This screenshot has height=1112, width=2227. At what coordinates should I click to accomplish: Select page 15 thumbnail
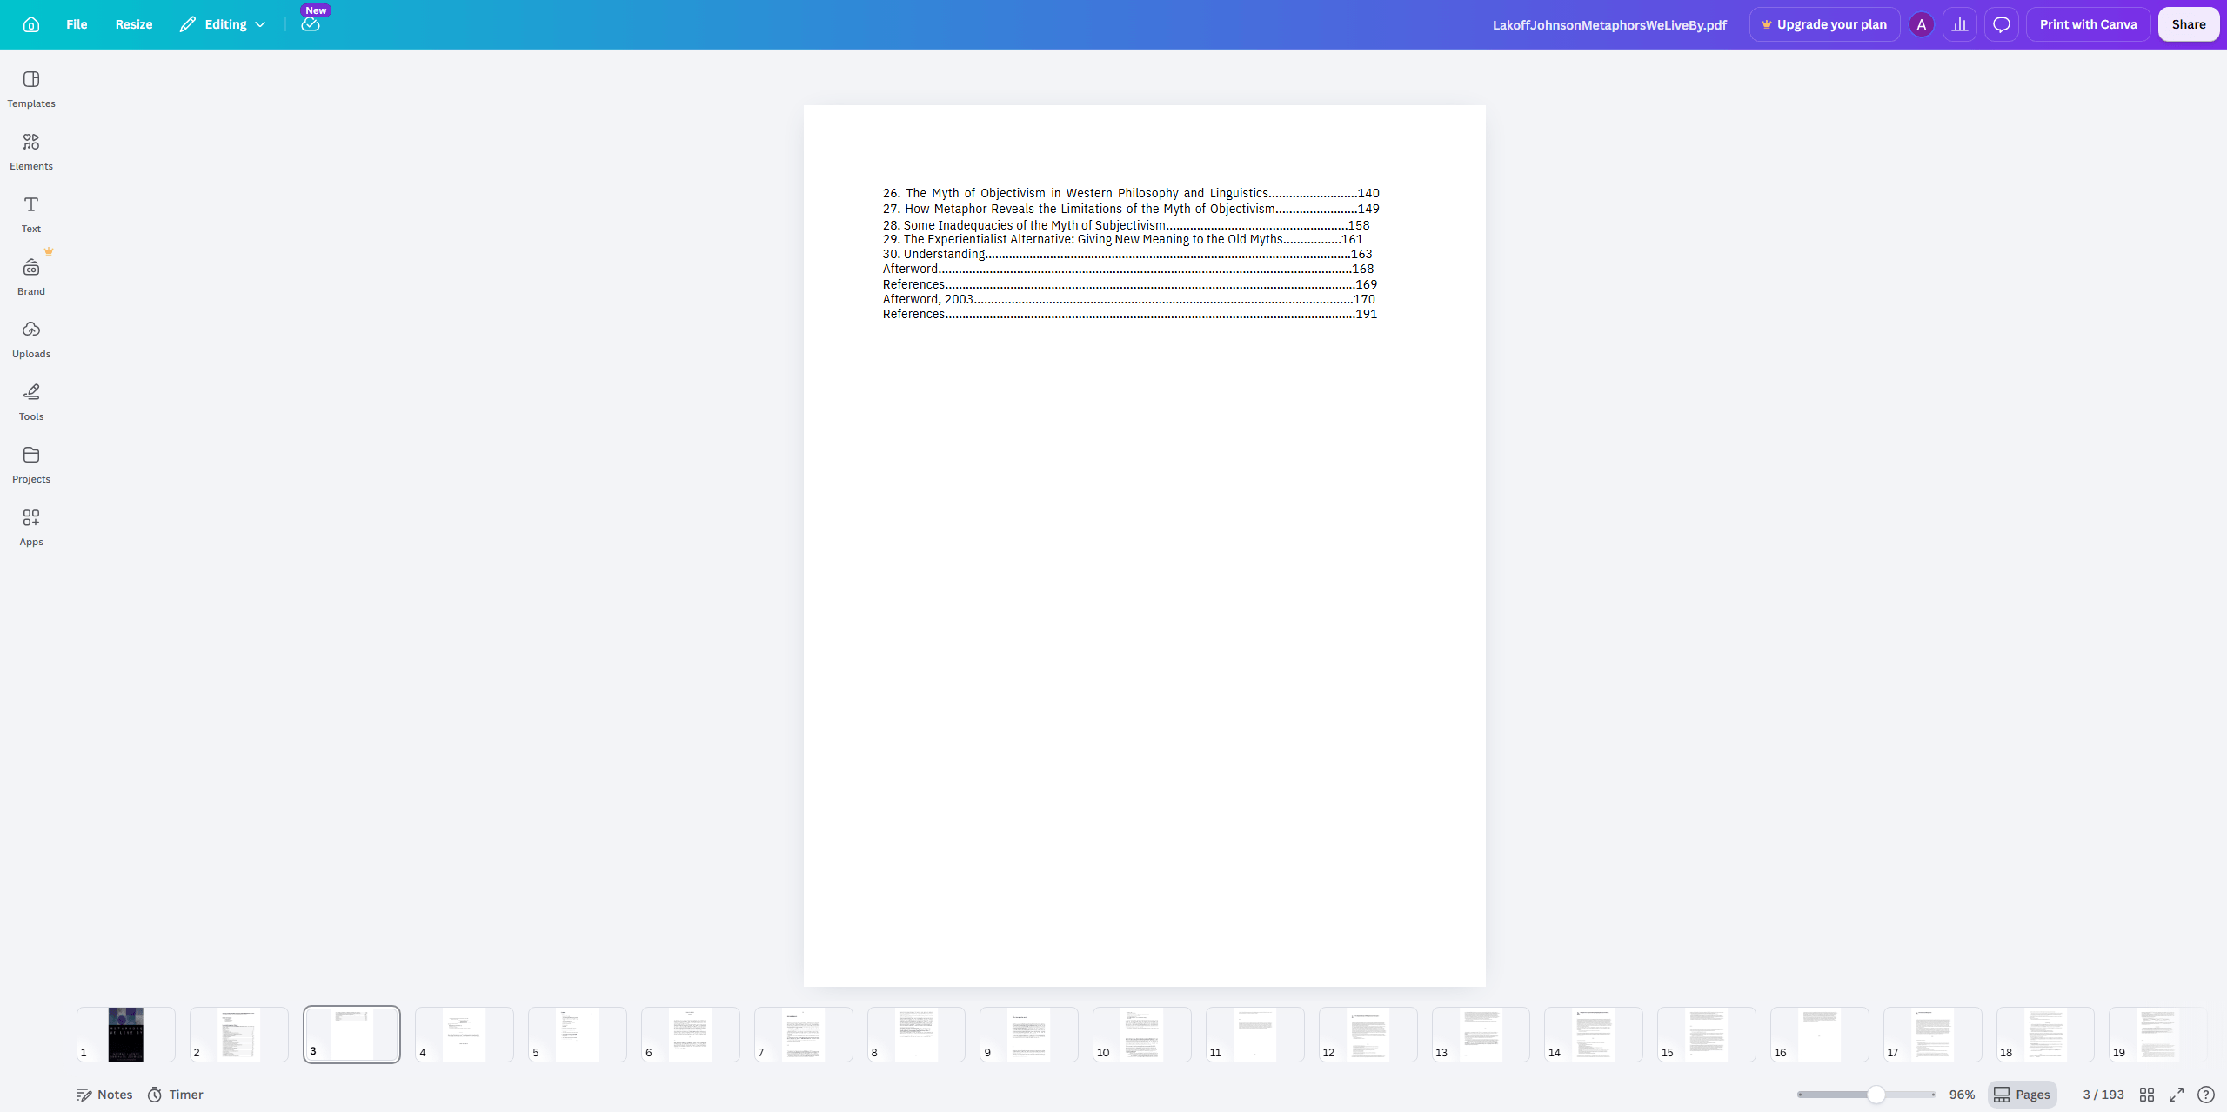1707,1035
